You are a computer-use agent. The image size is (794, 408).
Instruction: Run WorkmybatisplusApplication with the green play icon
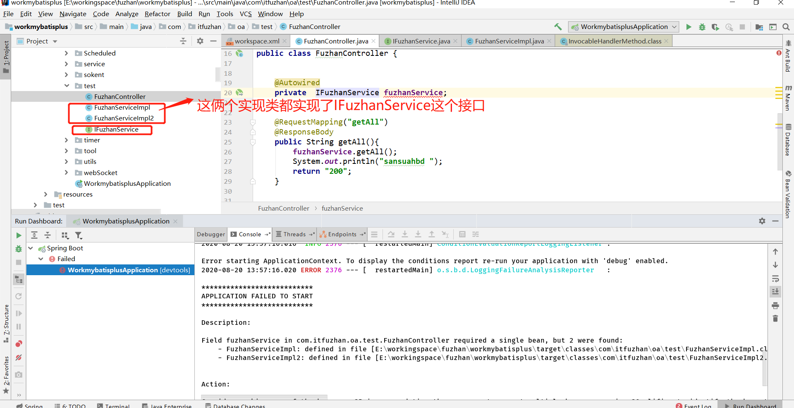pyautogui.click(x=689, y=27)
